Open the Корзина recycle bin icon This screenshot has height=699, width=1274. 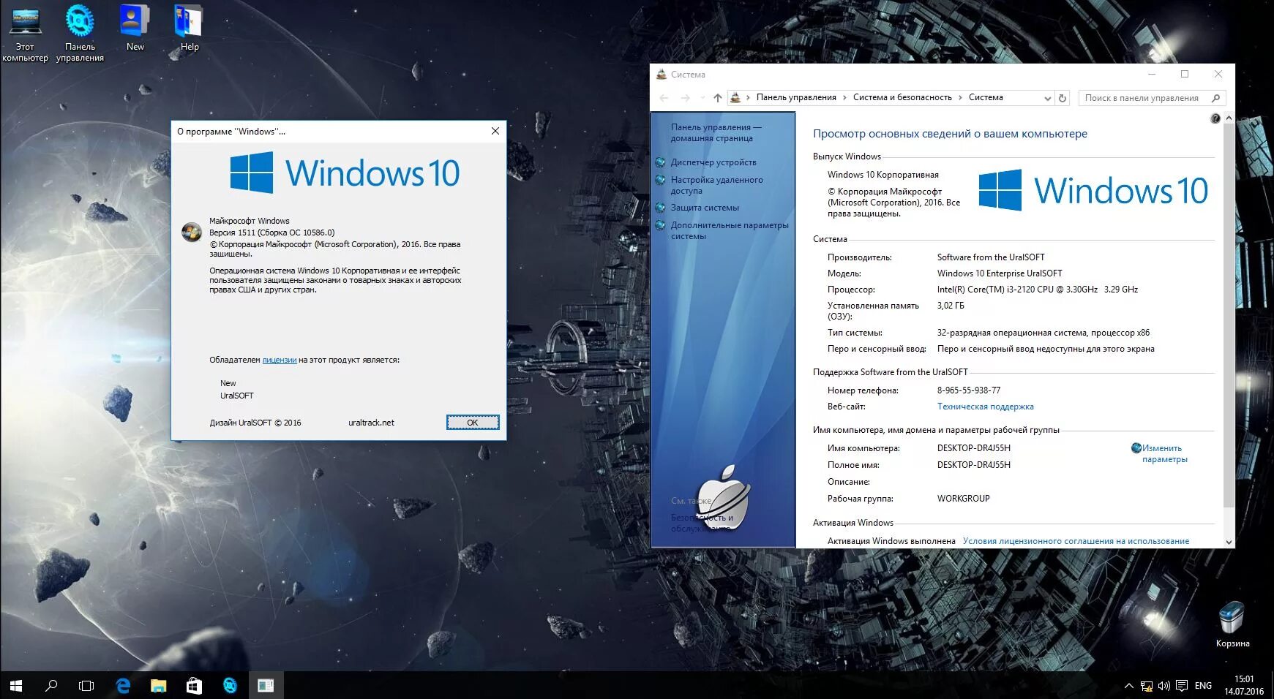[1232, 624]
